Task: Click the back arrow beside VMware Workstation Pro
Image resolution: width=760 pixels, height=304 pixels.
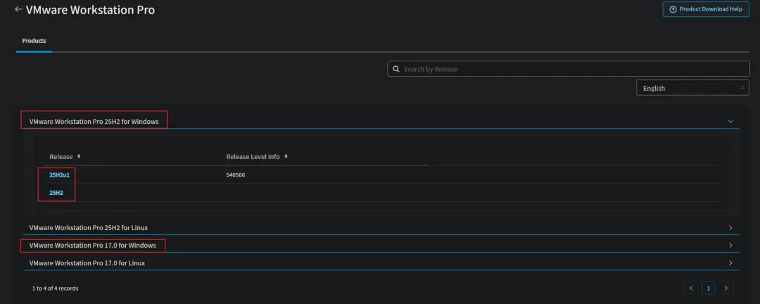Action: (x=18, y=10)
